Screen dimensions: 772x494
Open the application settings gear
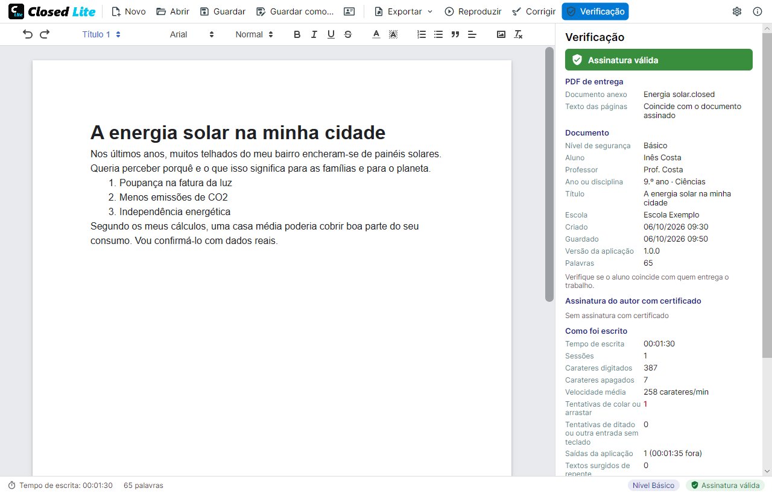click(x=737, y=11)
